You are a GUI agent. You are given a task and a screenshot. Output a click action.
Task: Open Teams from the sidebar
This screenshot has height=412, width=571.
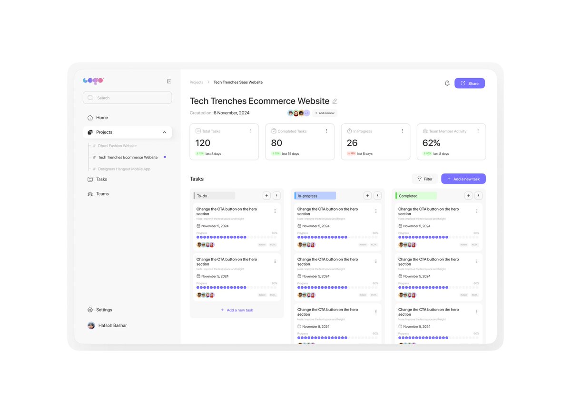[90, 193]
